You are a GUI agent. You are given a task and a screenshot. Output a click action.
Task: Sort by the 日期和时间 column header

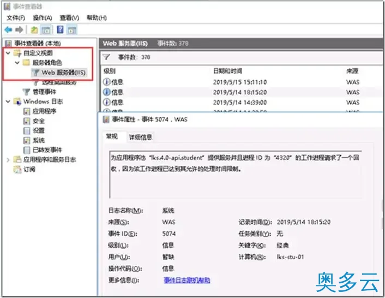click(x=227, y=71)
